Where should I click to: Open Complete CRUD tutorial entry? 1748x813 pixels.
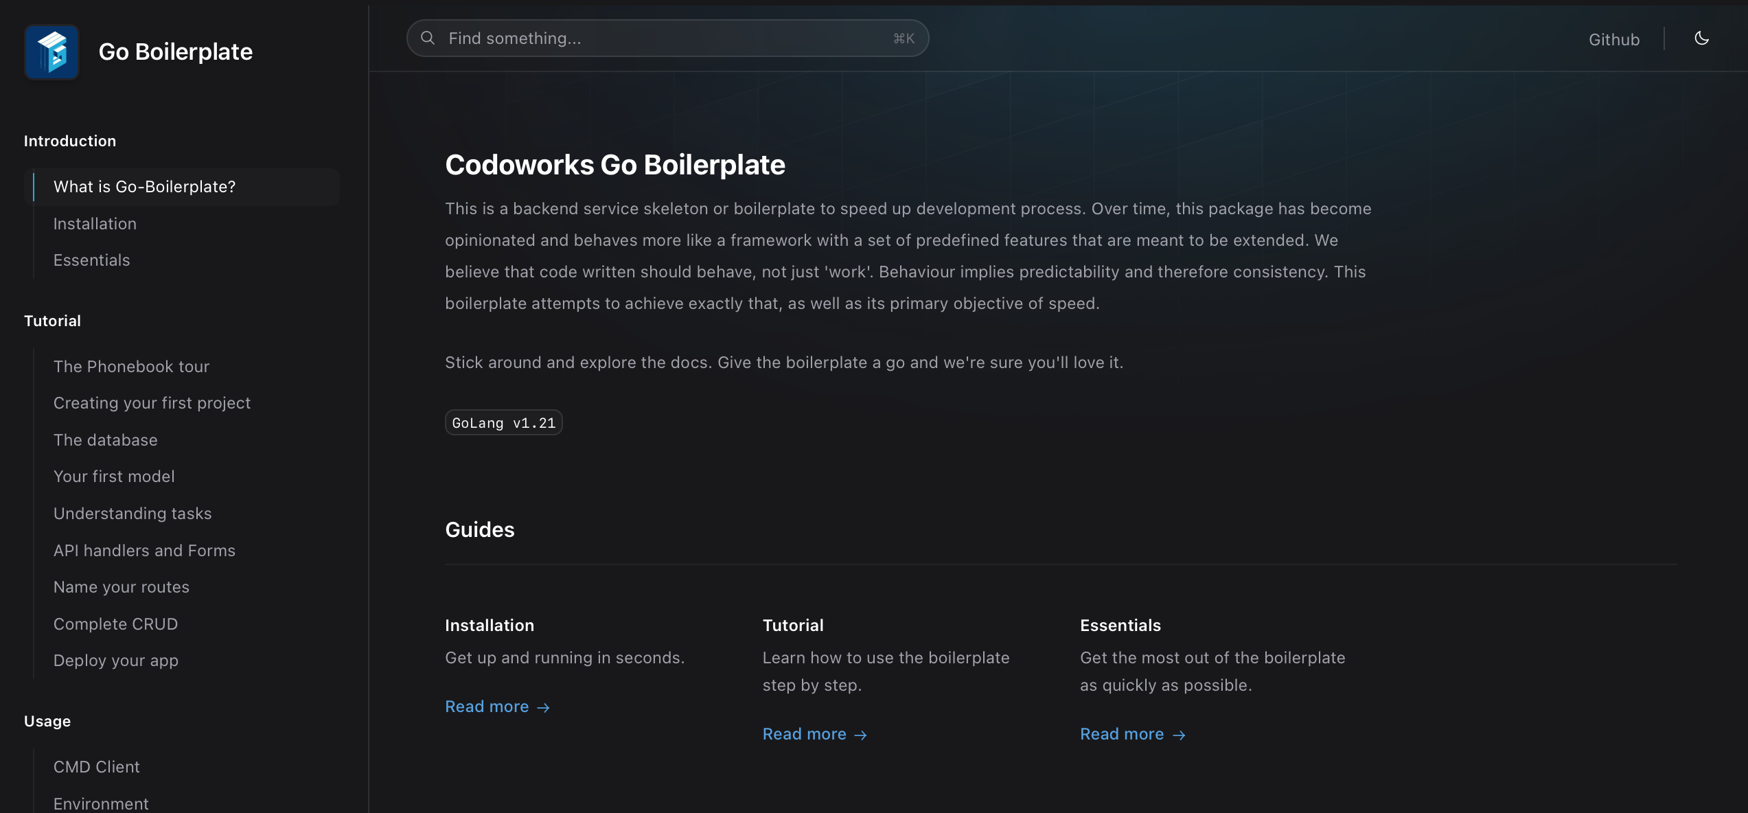[x=115, y=624]
